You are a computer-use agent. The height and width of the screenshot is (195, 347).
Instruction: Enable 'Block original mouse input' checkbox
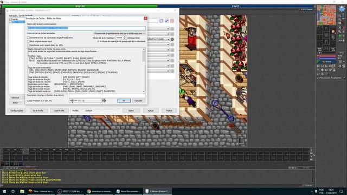pyautogui.click(x=28, y=41)
